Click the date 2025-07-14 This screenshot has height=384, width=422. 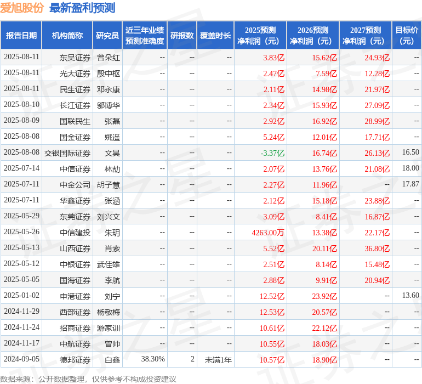pos(21,168)
